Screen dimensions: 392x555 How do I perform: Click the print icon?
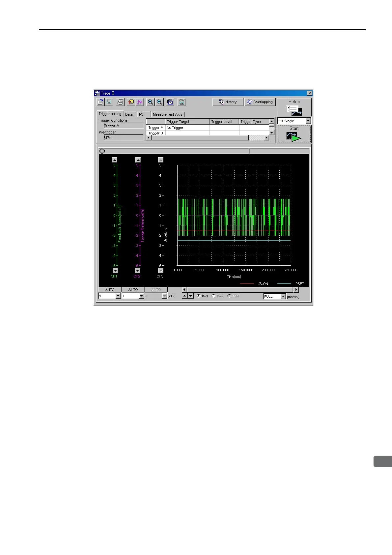tap(121, 102)
